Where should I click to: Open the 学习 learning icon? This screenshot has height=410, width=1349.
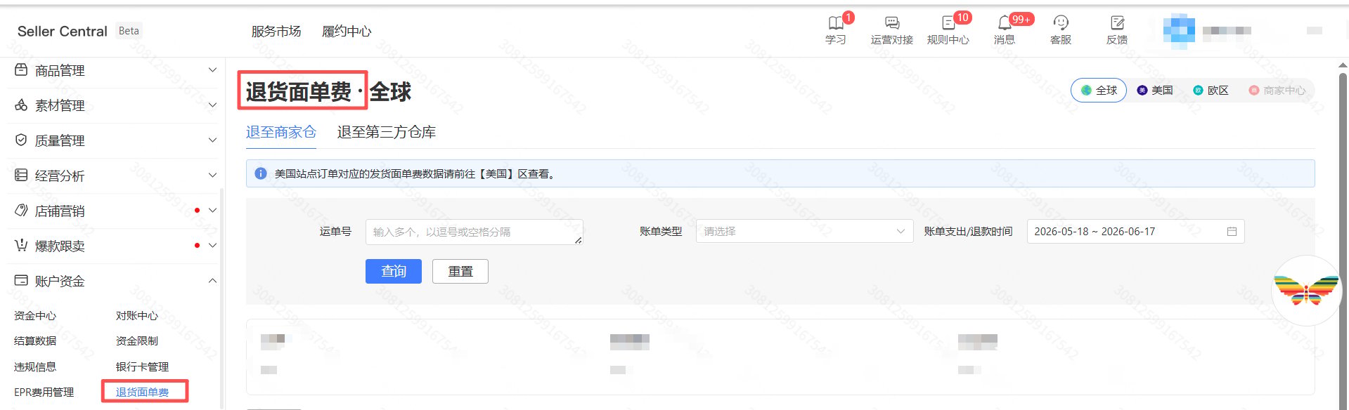[835, 23]
